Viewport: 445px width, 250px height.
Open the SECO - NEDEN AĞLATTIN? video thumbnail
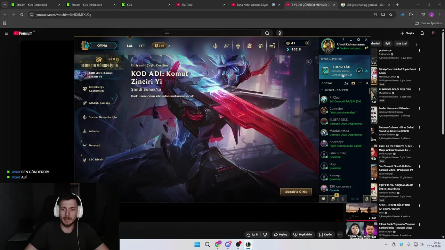point(362,212)
